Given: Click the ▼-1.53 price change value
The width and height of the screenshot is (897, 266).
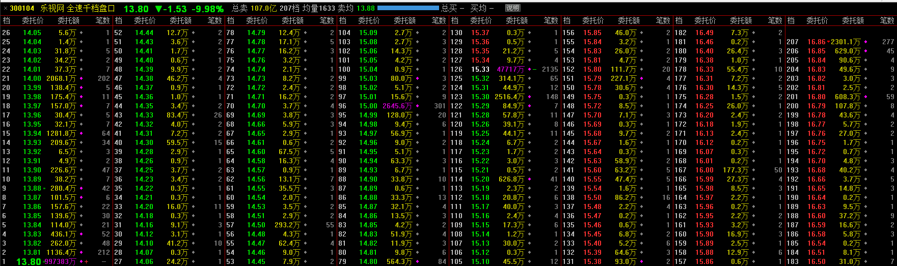Looking at the screenshot, I should [x=171, y=9].
